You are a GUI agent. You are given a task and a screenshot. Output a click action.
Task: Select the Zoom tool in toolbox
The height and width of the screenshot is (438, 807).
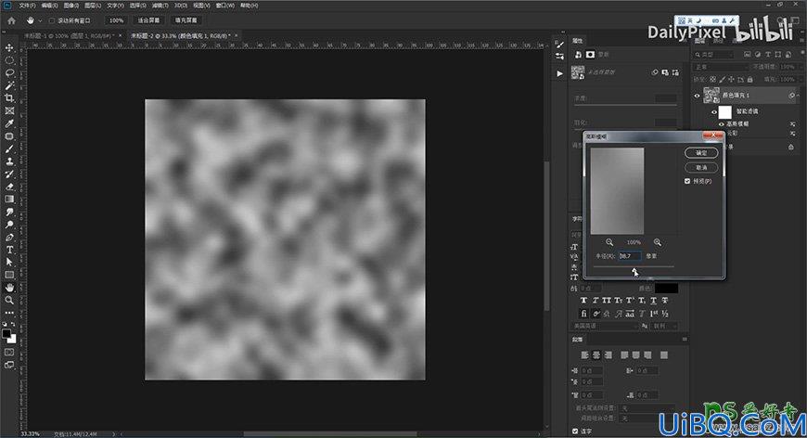click(x=9, y=300)
